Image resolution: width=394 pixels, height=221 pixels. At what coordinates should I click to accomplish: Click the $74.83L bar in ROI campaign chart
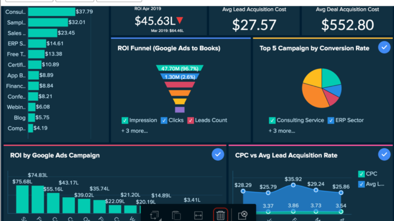click(38, 200)
